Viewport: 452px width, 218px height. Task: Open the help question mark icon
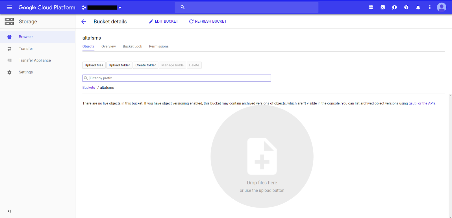[406, 7]
